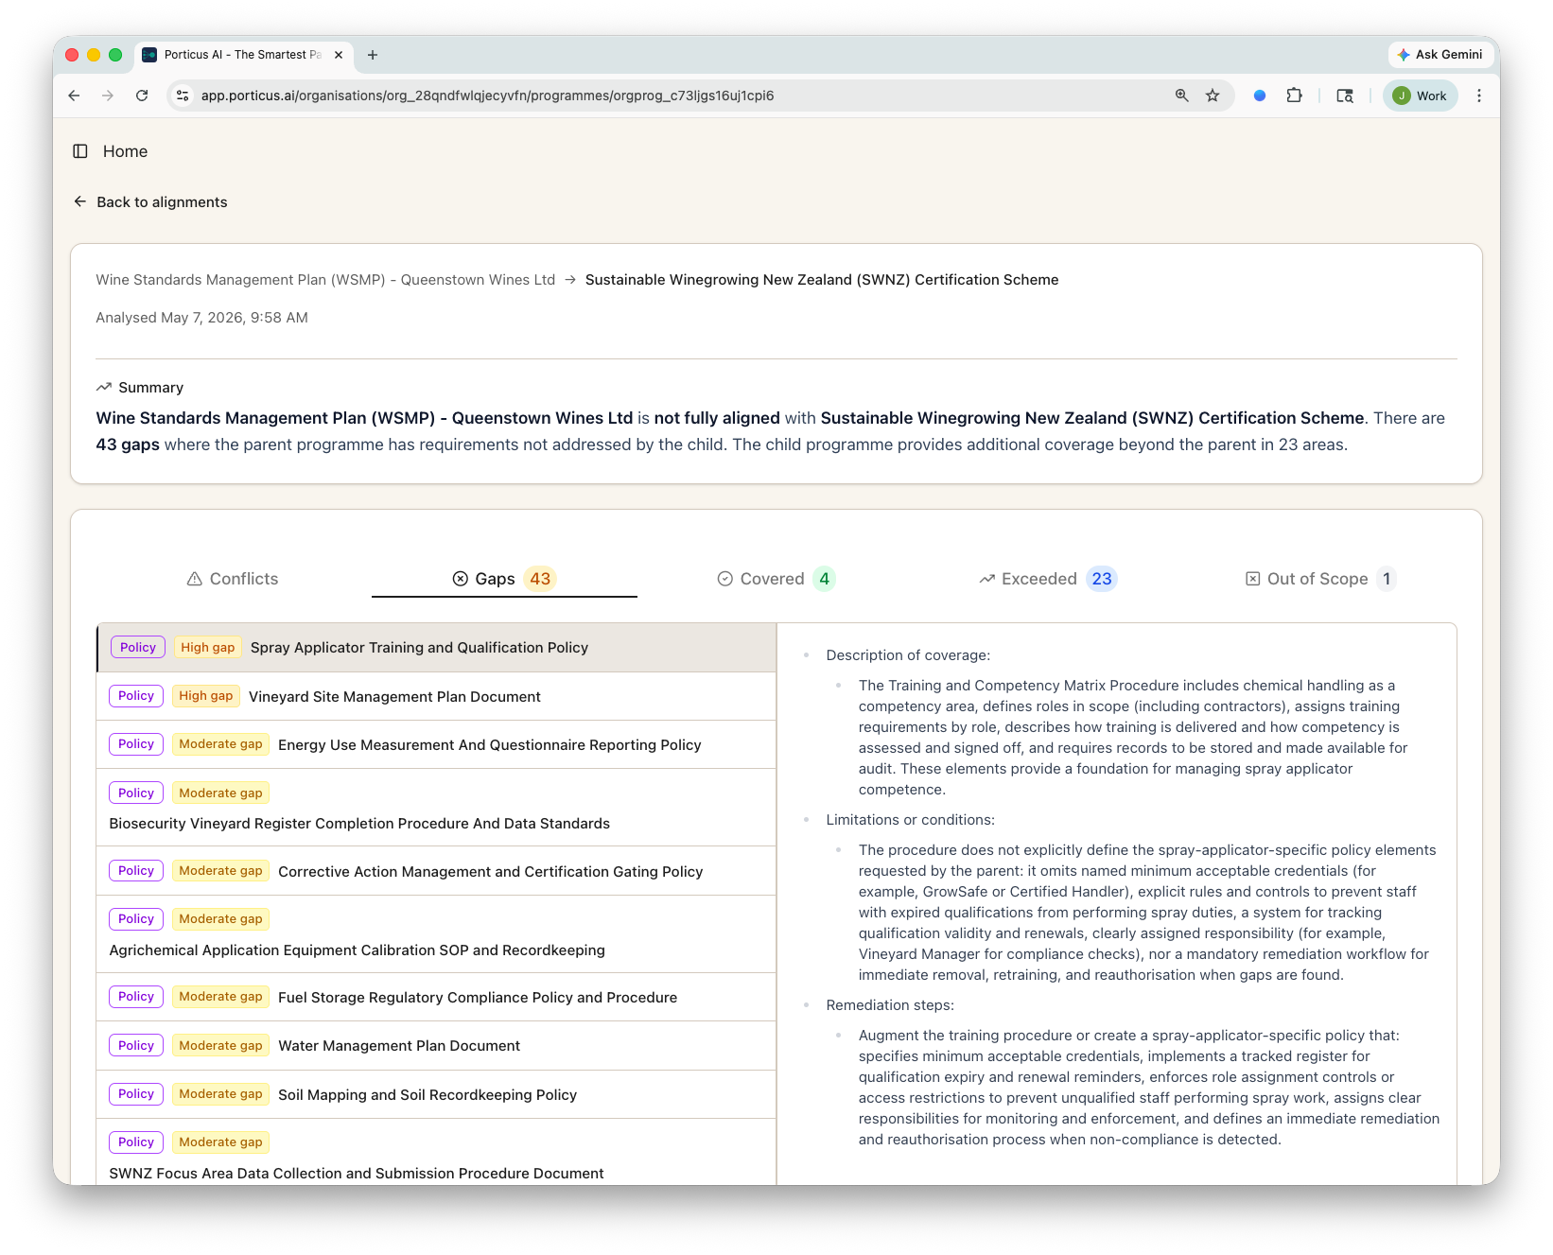Image resolution: width=1553 pixels, height=1255 pixels.
Task: Switch to the Exceeded tab
Action: point(1048,579)
